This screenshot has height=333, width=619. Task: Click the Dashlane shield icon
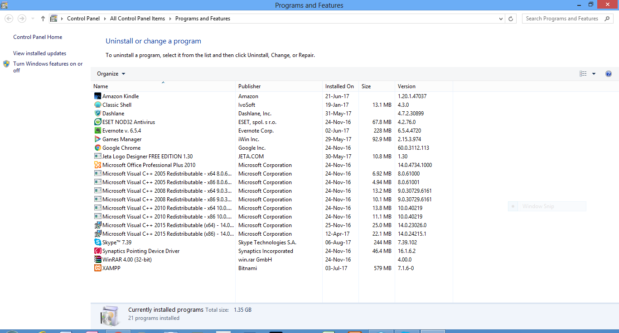click(97, 113)
